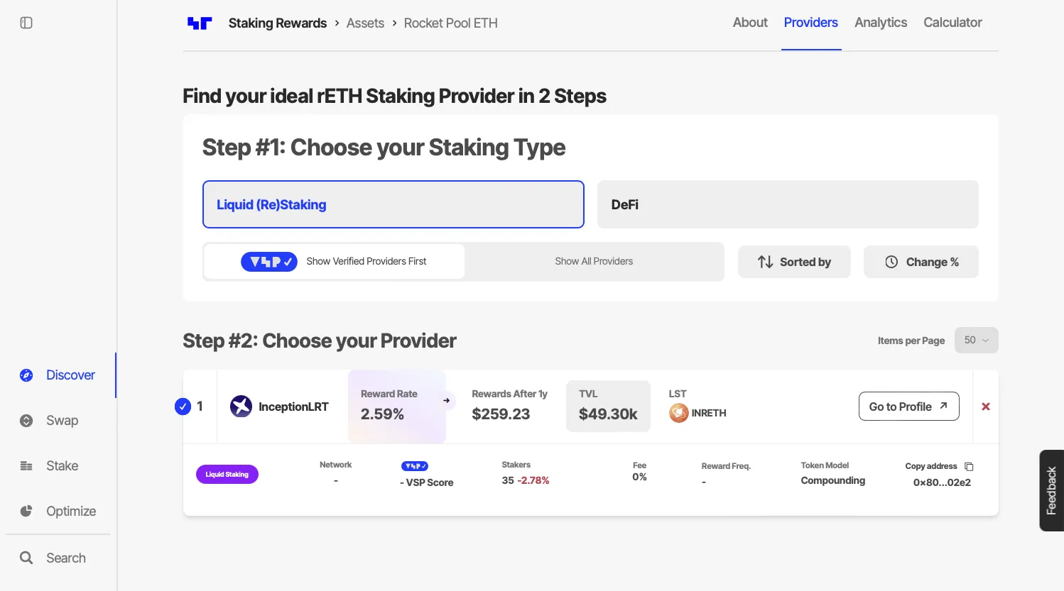Viewport: 1064px width, 591px height.
Task: Open Items per Page dropdown showing 50
Action: tap(977, 341)
